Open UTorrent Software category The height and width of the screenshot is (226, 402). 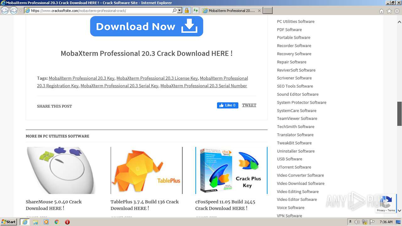(x=294, y=167)
